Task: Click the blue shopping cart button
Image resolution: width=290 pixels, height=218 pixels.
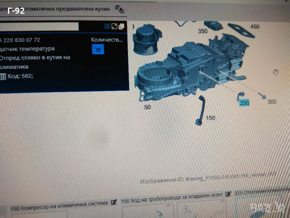Action: [98, 49]
